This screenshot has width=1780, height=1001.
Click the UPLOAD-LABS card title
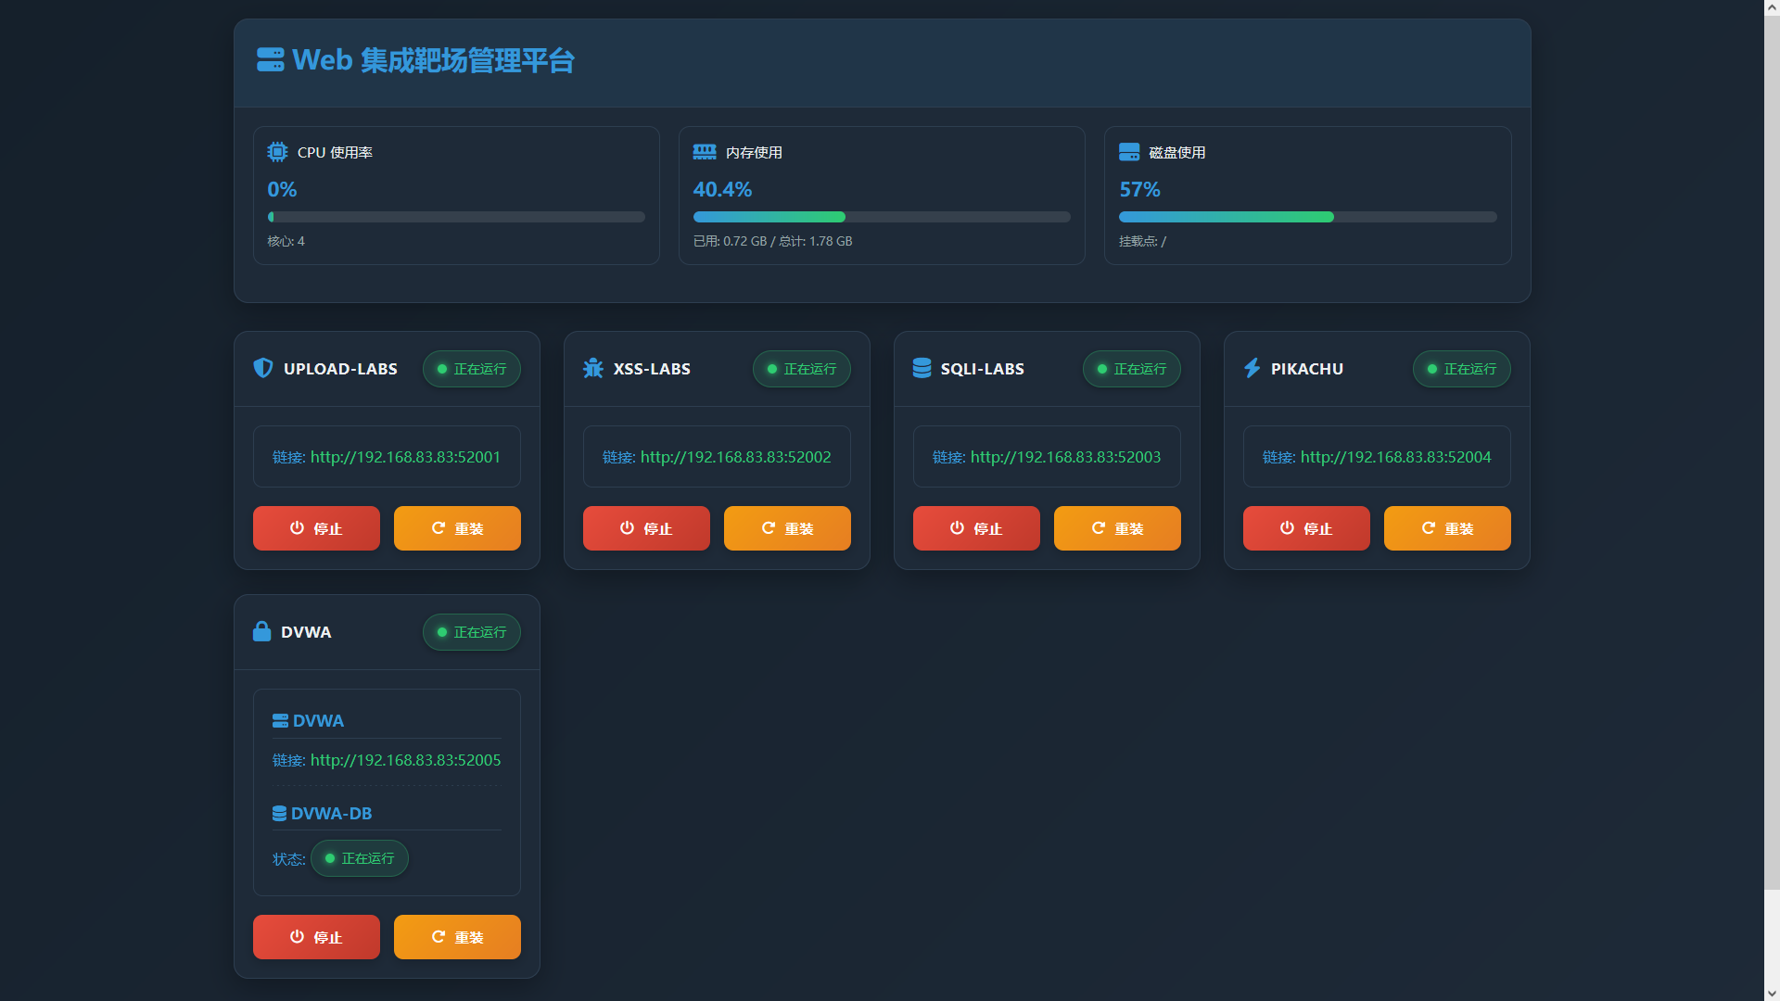point(340,369)
